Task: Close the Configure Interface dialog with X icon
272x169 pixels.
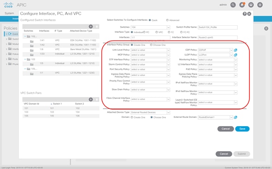Action: click(x=249, y=14)
